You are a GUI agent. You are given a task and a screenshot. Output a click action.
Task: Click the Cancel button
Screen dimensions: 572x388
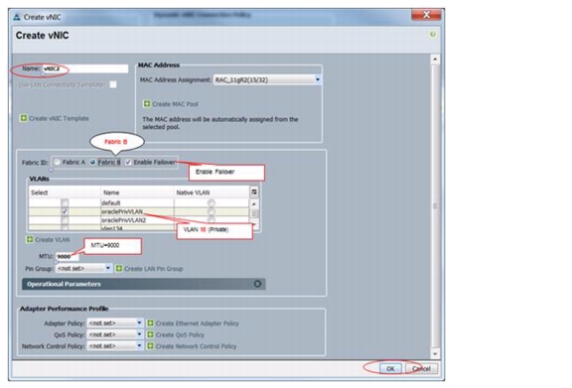coord(421,369)
